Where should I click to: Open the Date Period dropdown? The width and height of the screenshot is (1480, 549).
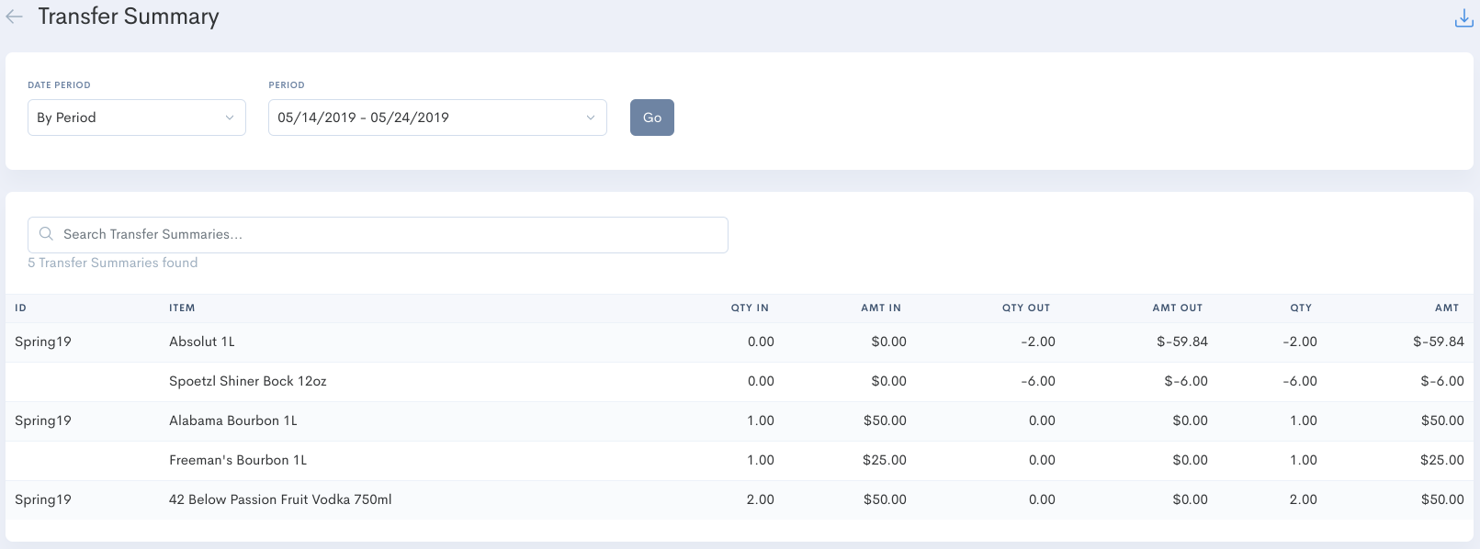(x=136, y=118)
